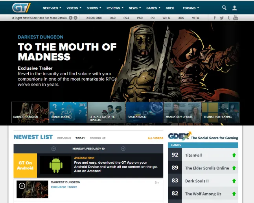Select the PS3 platform

coord(140,18)
